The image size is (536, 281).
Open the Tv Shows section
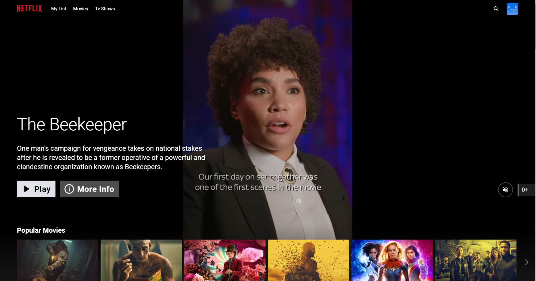[105, 9]
